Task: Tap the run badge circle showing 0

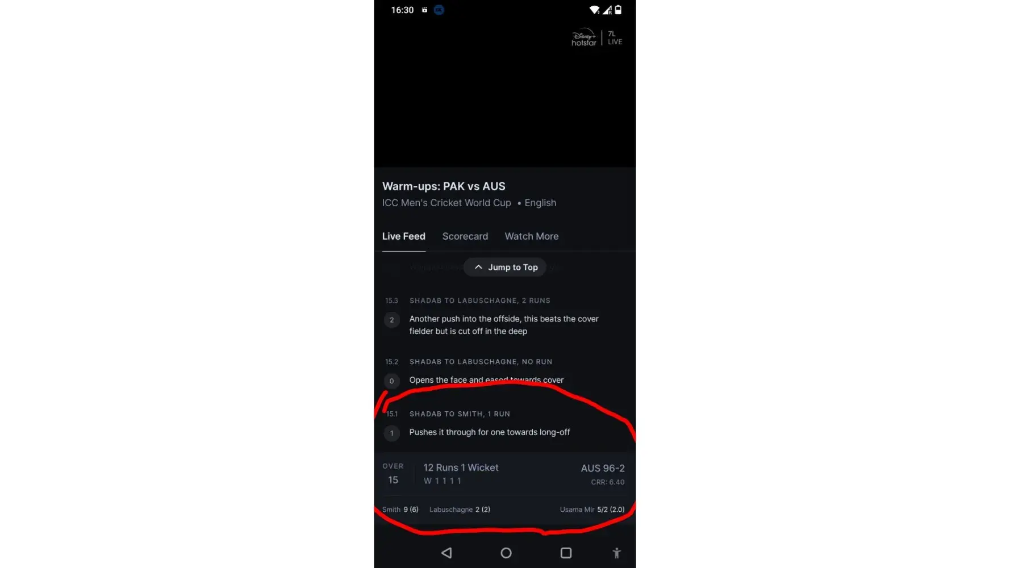Action: coord(391,381)
